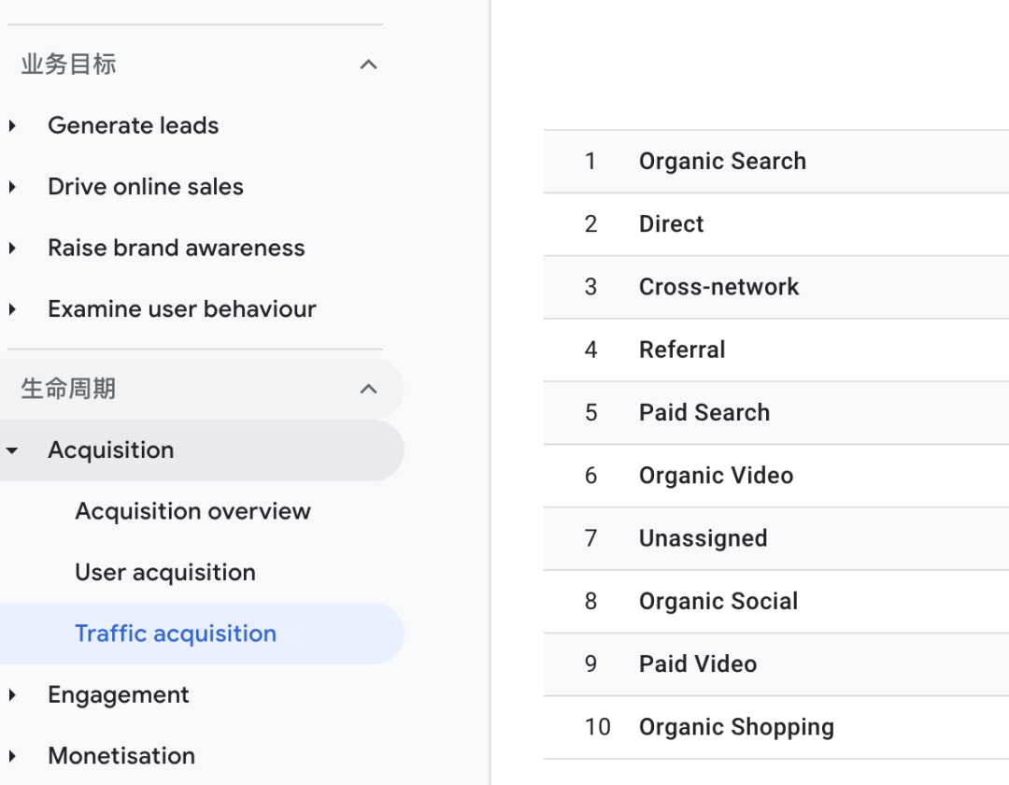The image size is (1009, 785).
Task: Open User acquisition report
Action: tap(165, 572)
